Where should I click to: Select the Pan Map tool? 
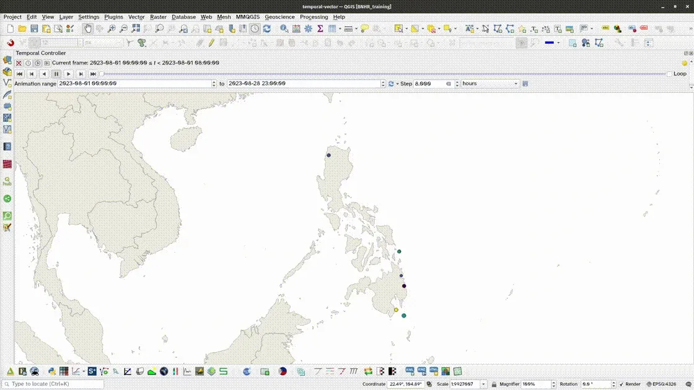[x=87, y=28]
